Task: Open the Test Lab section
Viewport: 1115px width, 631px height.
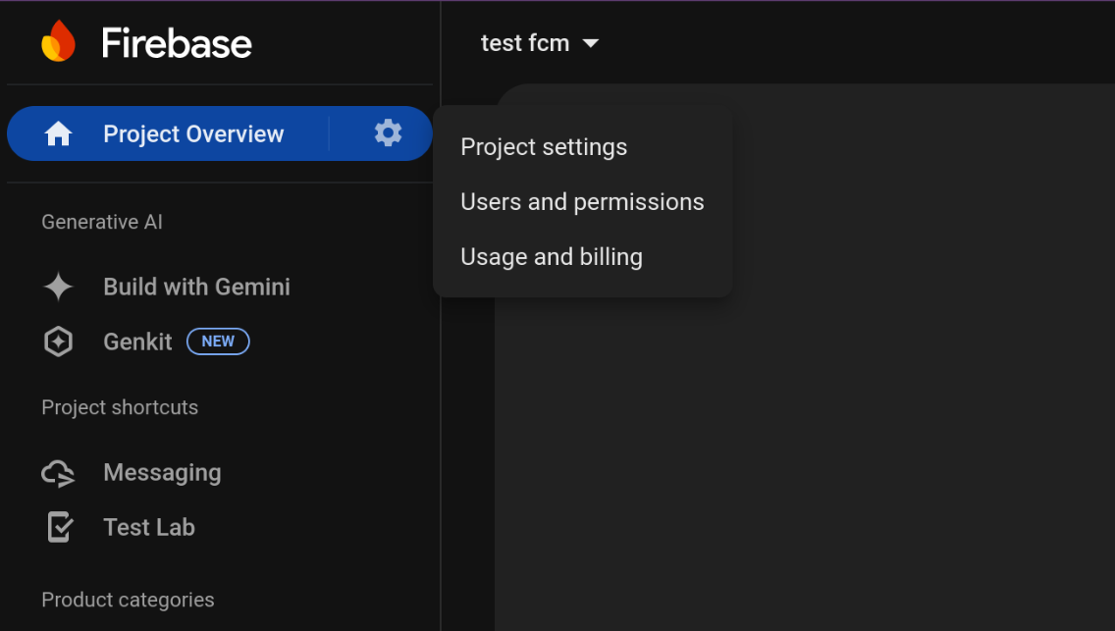Action: click(x=148, y=527)
